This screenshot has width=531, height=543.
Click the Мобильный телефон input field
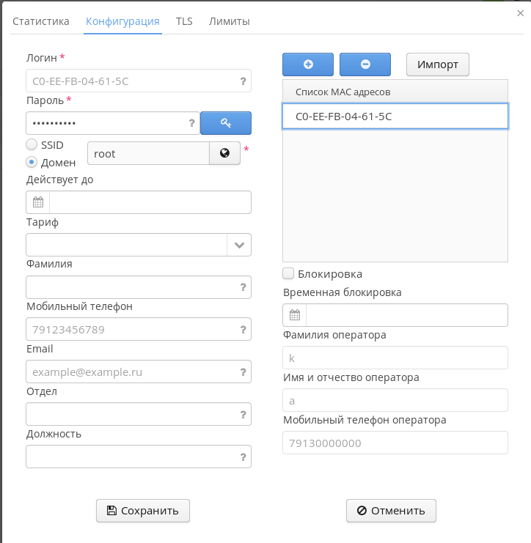click(x=132, y=330)
